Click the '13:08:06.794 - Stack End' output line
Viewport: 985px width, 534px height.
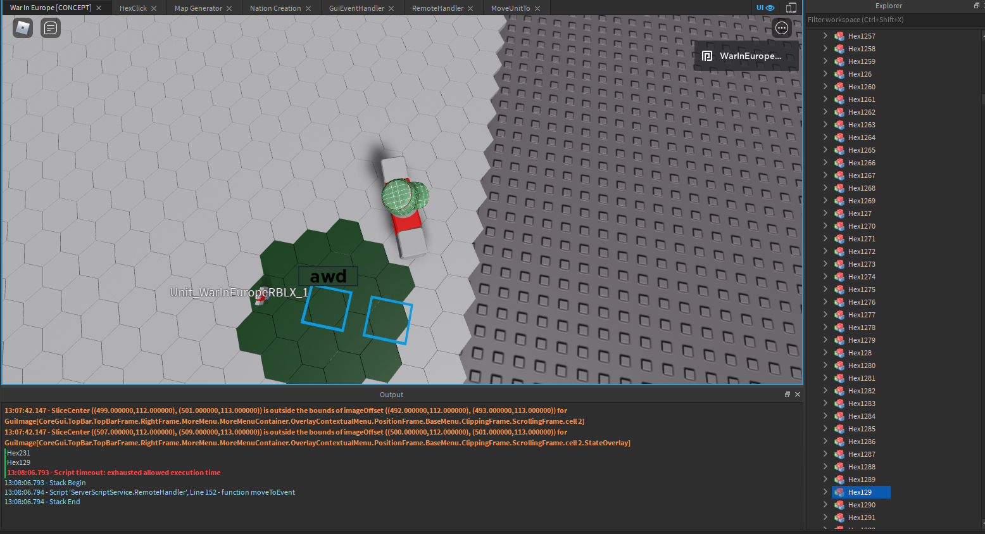(x=42, y=502)
